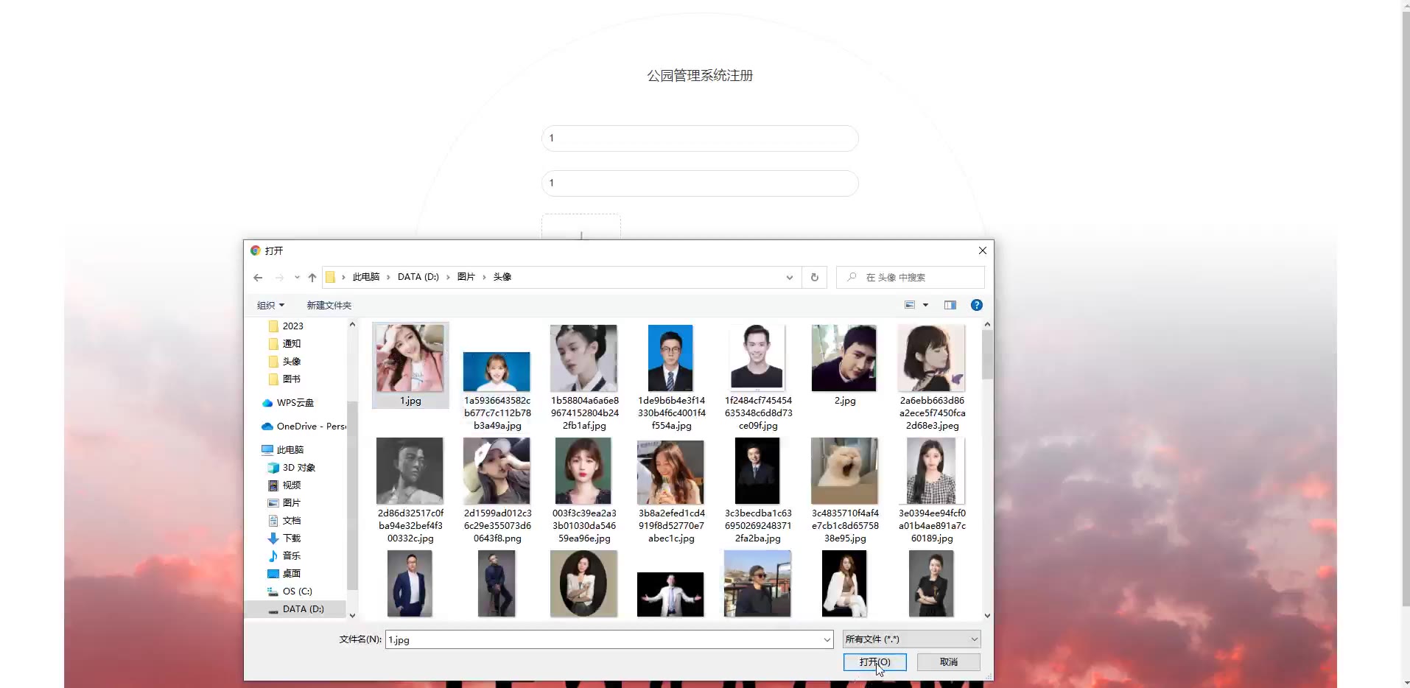Click second input field on registration page
1410x688 pixels.
(x=700, y=183)
